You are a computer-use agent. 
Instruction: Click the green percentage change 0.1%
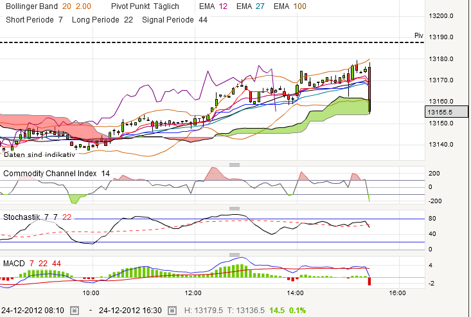click(x=298, y=311)
